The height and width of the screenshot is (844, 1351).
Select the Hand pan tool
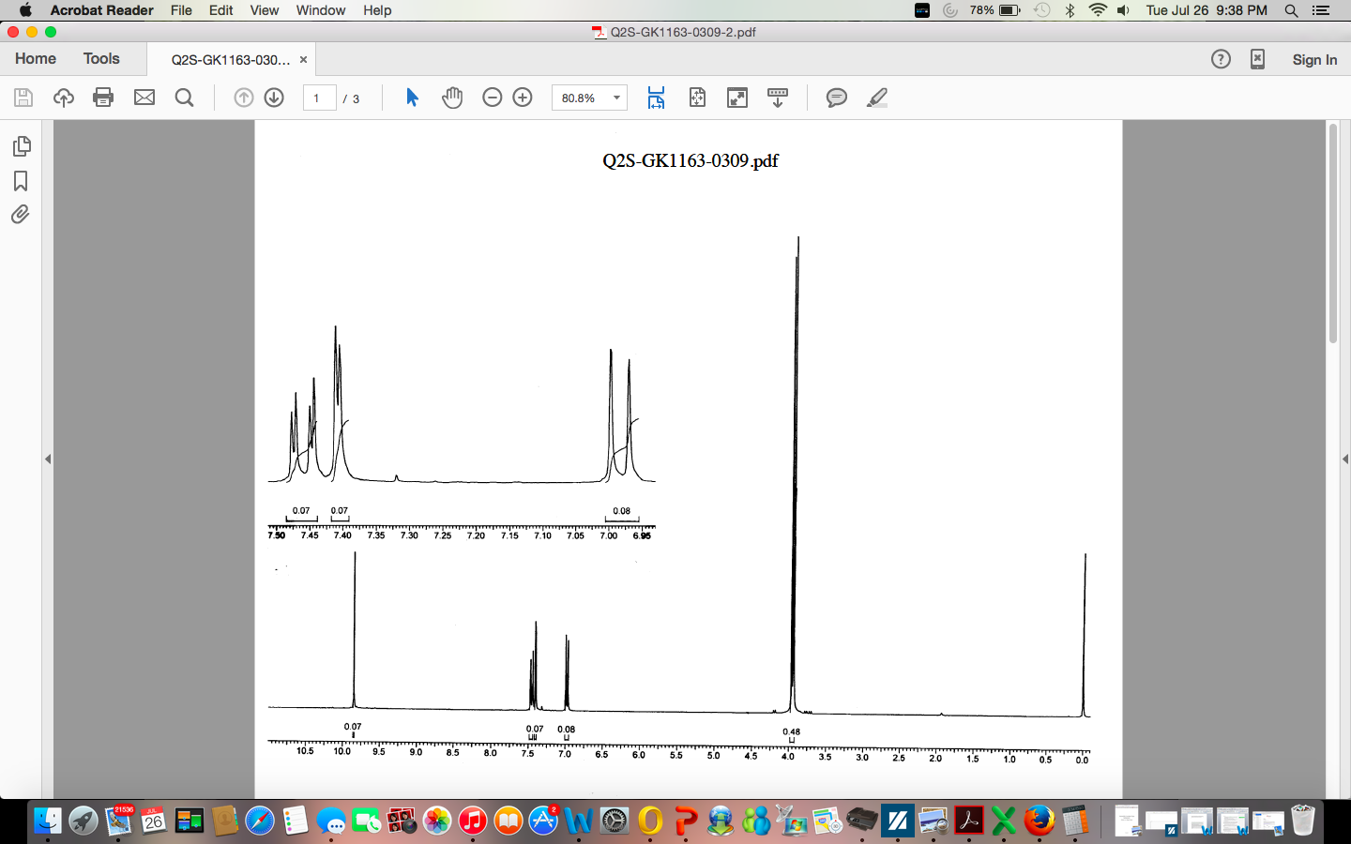[x=452, y=98]
